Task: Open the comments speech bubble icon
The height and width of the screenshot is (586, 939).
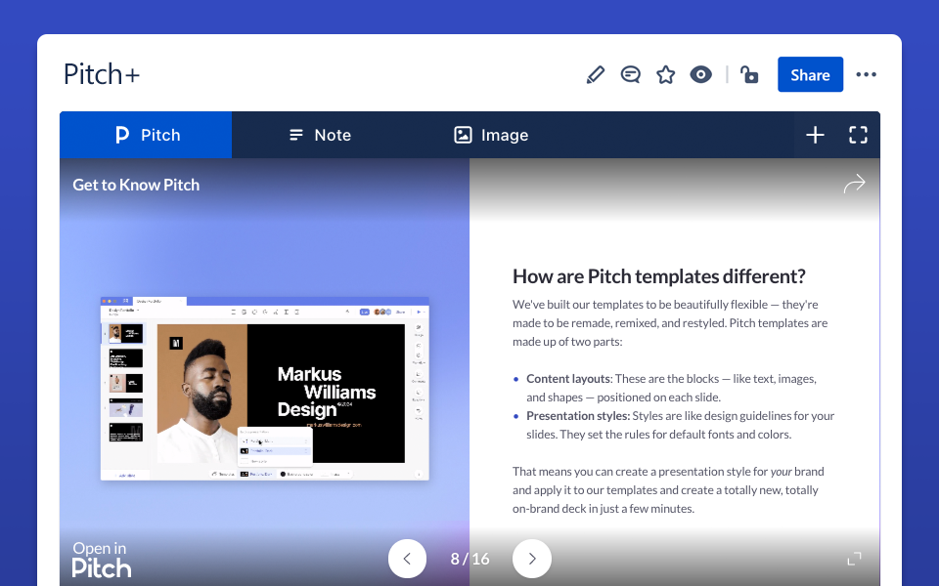Action: click(630, 75)
